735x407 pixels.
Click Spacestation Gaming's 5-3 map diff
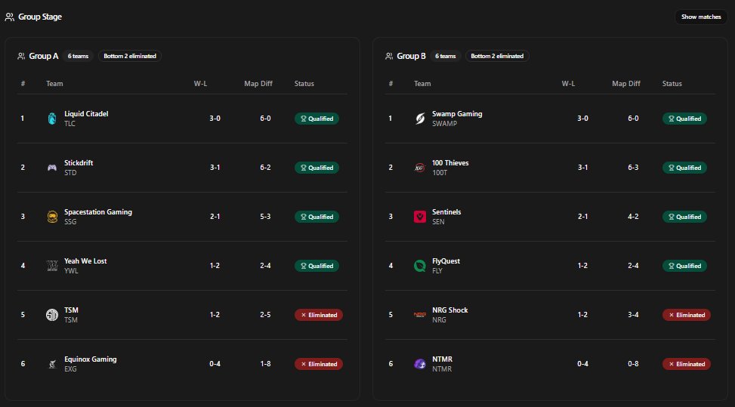(x=265, y=217)
